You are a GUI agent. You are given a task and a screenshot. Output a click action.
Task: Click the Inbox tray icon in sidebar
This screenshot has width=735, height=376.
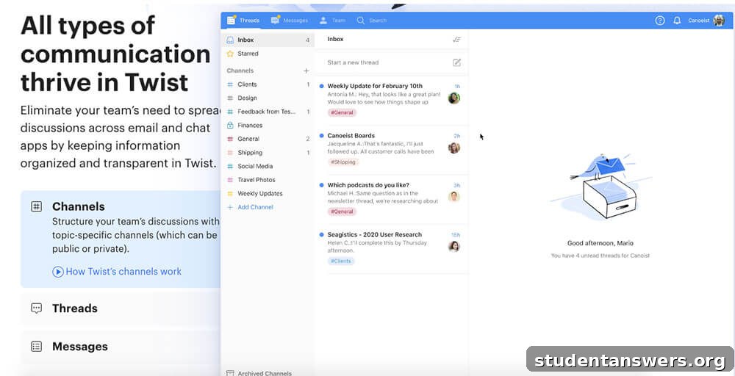pyautogui.click(x=229, y=40)
